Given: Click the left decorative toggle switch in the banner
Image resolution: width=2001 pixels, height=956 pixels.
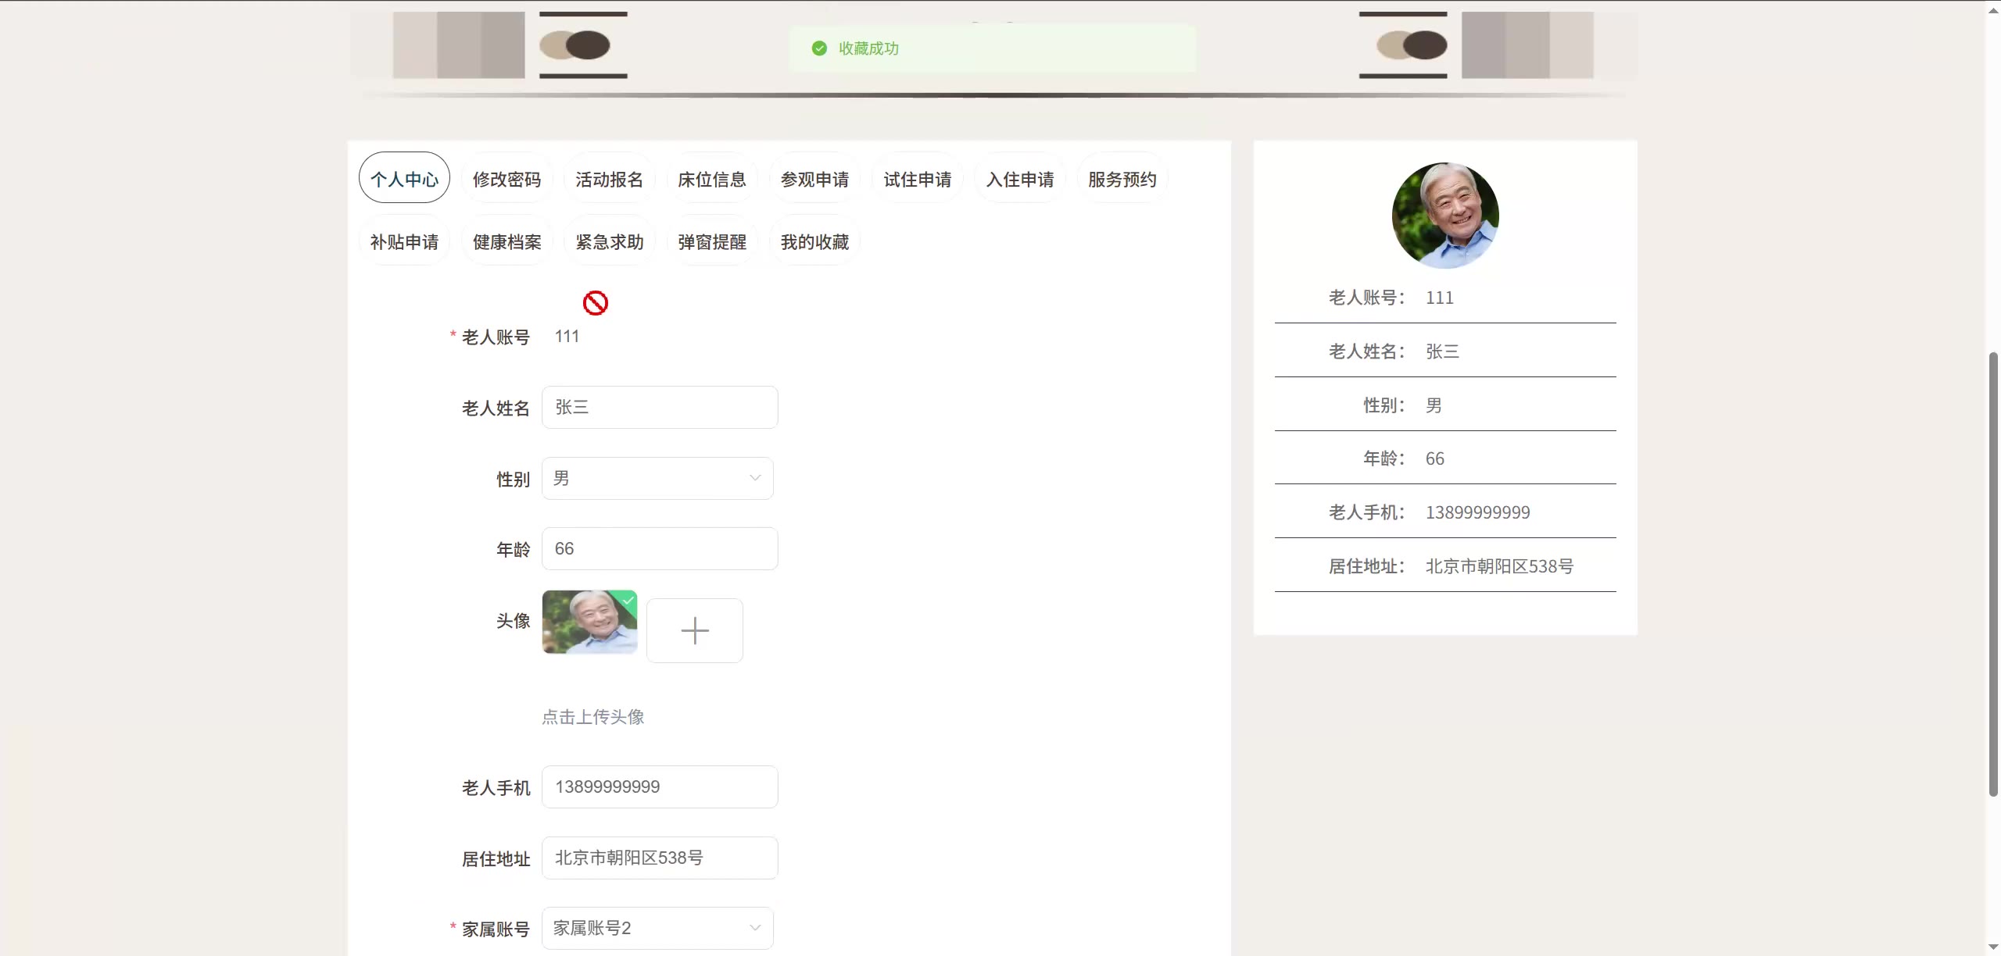Looking at the screenshot, I should 583,45.
